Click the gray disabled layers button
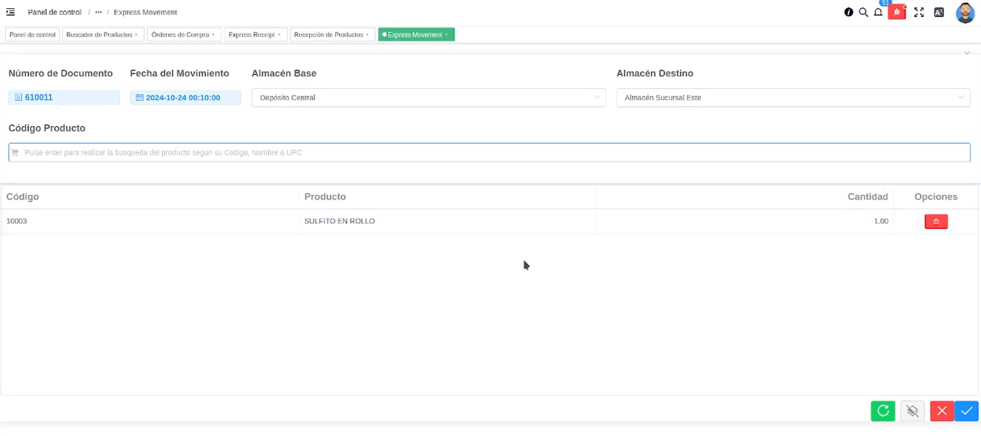Screen dimensions: 981x436 [912, 411]
